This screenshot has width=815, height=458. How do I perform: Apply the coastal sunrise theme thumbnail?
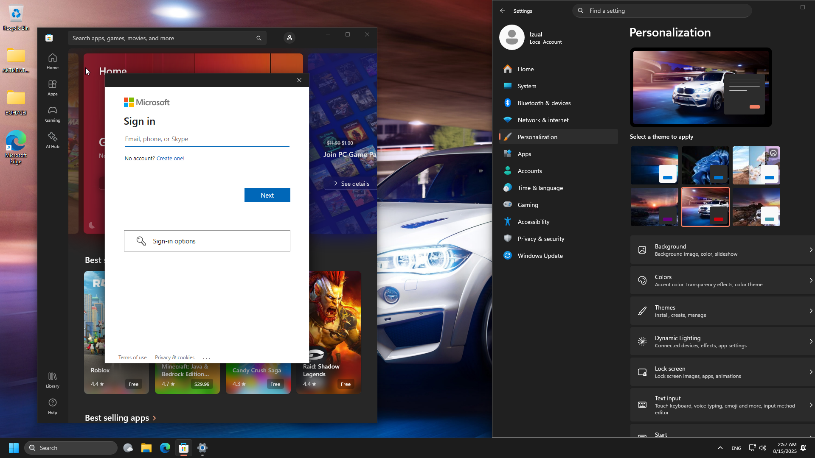pos(756,207)
